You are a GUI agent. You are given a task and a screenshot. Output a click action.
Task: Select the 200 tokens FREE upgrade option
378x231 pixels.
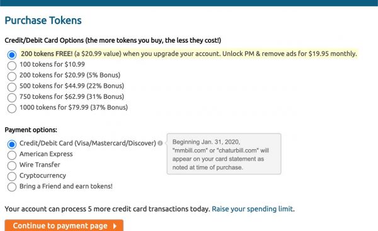click(x=12, y=55)
